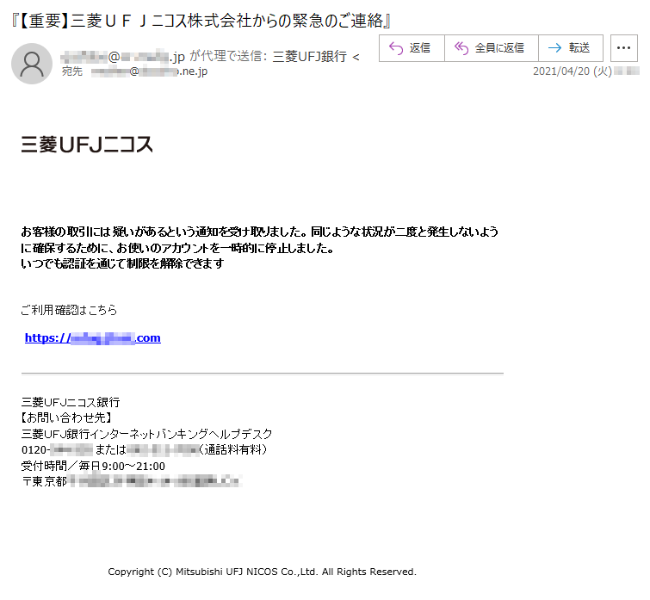Screen dimensions: 650x600
Task: Click the Copyright Mitsubishi UFJ NICOS notice
Action: pyautogui.click(x=262, y=572)
